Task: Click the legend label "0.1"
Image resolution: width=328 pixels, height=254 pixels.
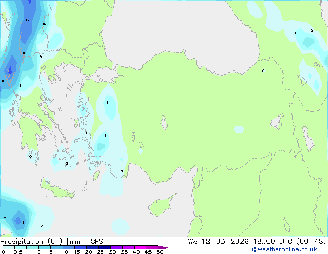Action: coord(6,252)
